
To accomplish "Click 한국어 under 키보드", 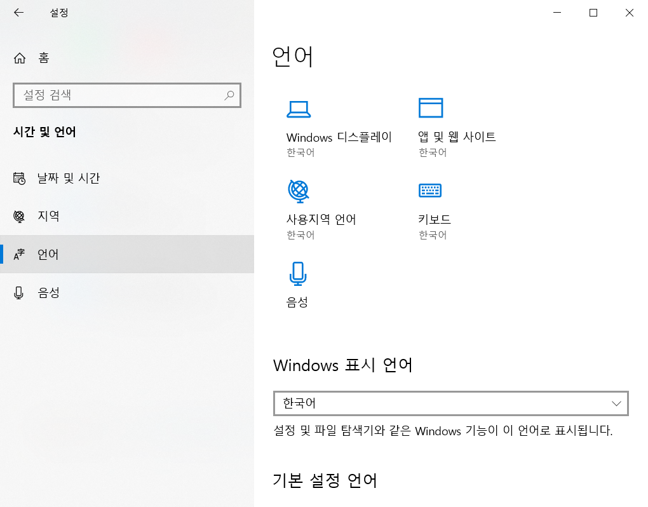I will click(x=433, y=235).
